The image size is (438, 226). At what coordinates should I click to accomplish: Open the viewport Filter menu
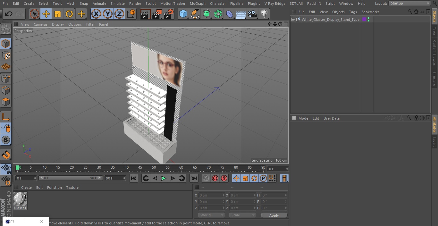pos(90,24)
